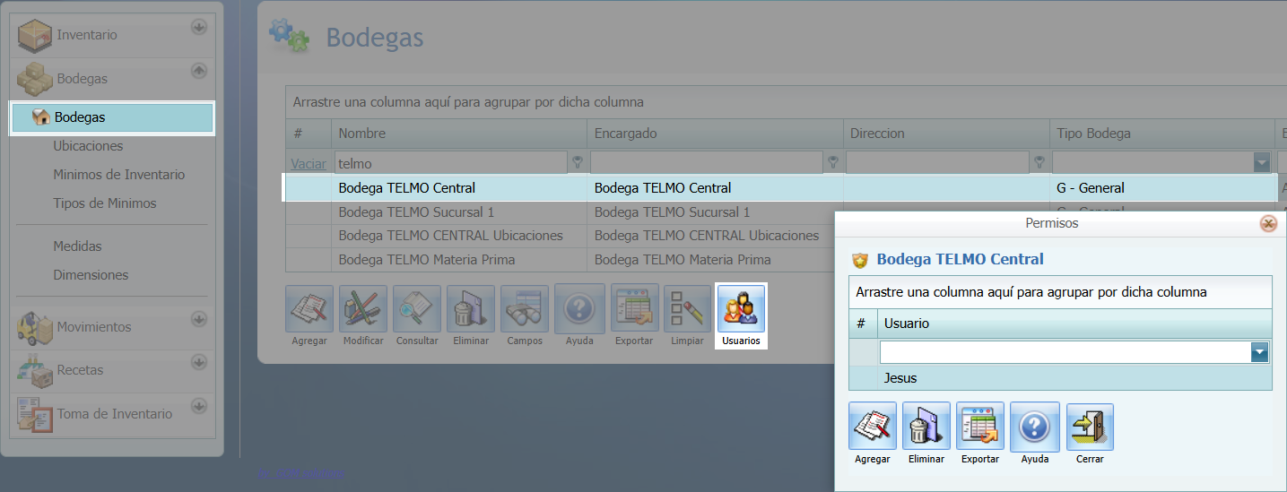1287x492 pixels.
Task: Click the Cerrar door icon
Action: point(1090,427)
